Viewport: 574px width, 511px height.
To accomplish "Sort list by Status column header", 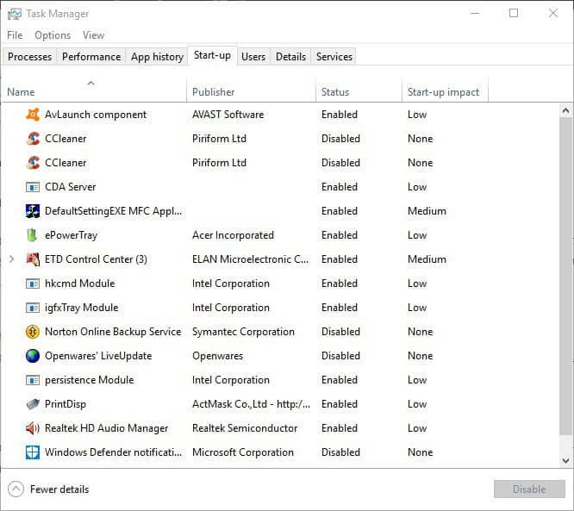I will (x=359, y=90).
